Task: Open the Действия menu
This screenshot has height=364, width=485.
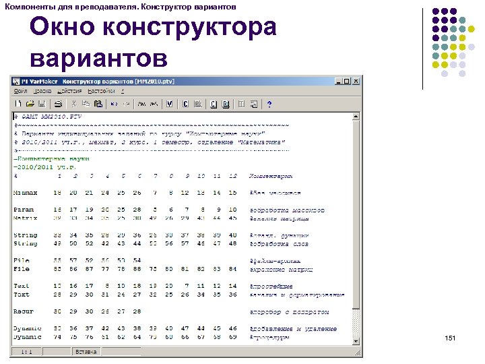Action: (x=69, y=91)
